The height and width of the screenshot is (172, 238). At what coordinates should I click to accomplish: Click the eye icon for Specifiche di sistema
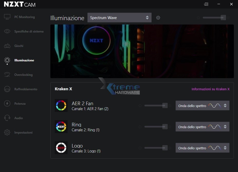[x=7, y=31]
